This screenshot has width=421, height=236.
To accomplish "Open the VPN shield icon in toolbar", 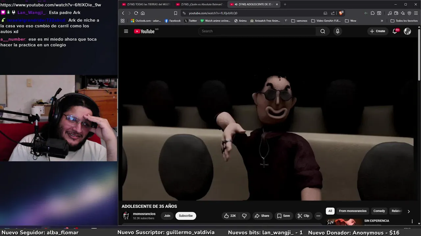I will 409,13.
